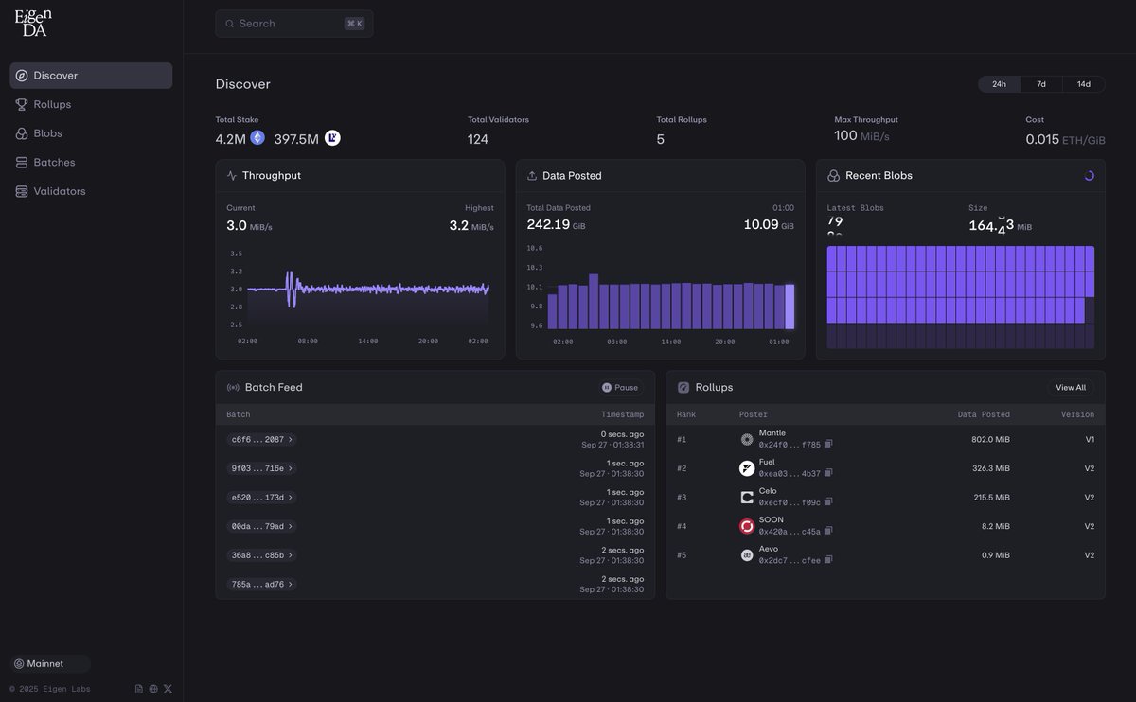Copy Mantle's poster address

pyautogui.click(x=825, y=443)
